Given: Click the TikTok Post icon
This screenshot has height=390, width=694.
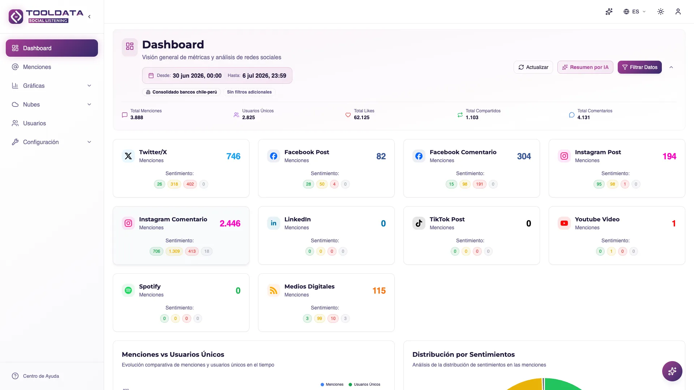Looking at the screenshot, I should point(419,223).
